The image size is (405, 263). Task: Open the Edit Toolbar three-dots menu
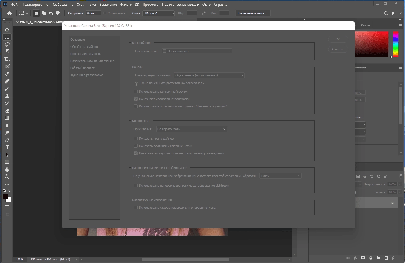click(x=7, y=184)
